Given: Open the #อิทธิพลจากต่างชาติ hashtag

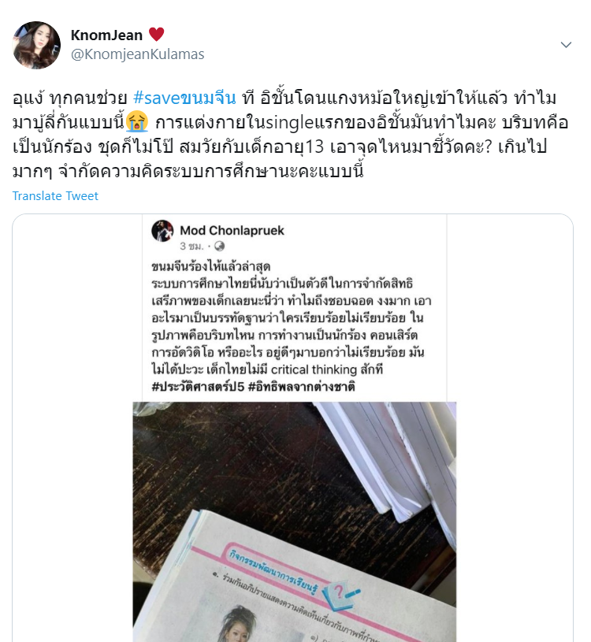Looking at the screenshot, I should point(302,387).
